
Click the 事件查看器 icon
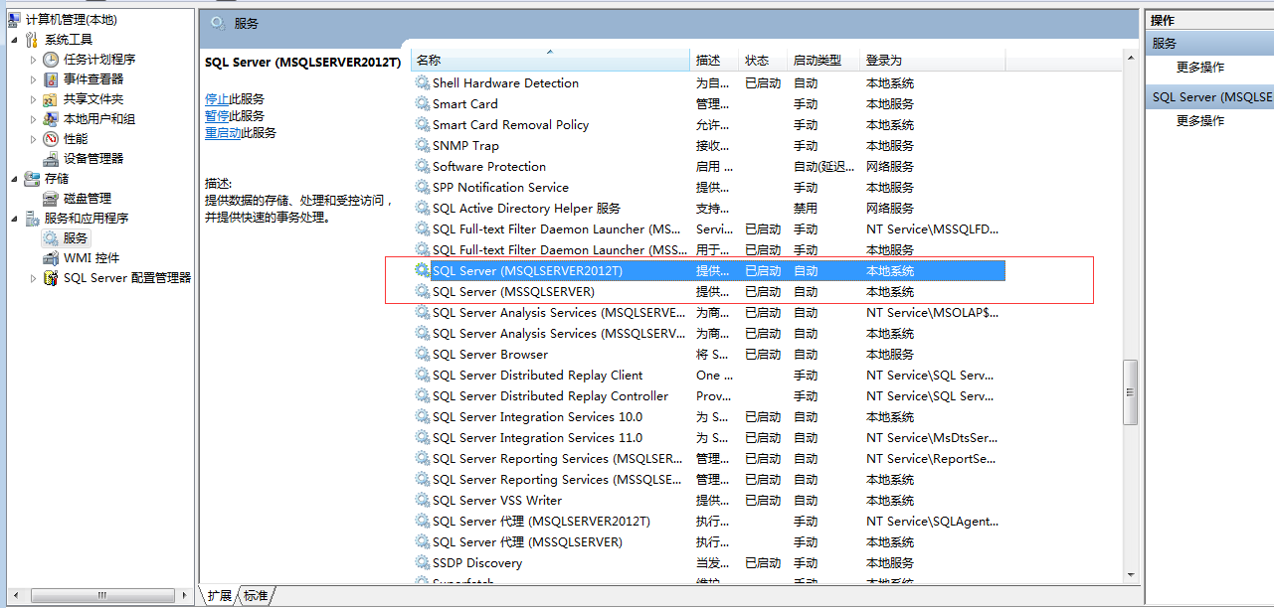click(51, 79)
